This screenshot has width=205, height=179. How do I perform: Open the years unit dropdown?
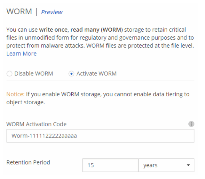[x=166, y=166]
